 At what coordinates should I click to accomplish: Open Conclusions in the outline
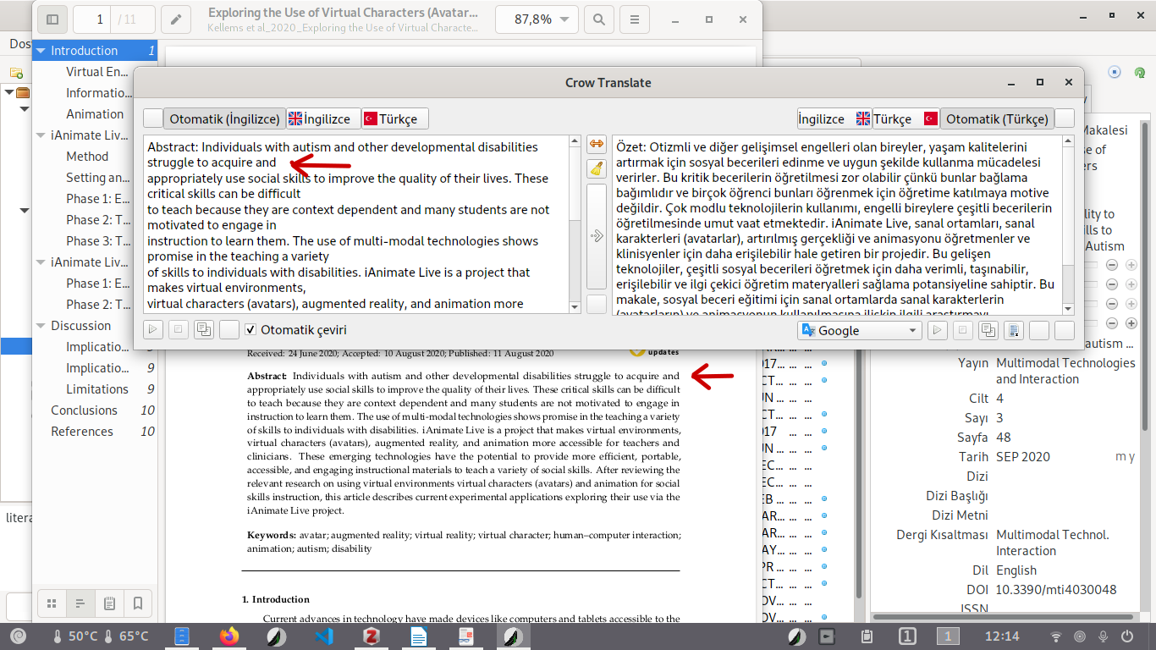tap(84, 410)
